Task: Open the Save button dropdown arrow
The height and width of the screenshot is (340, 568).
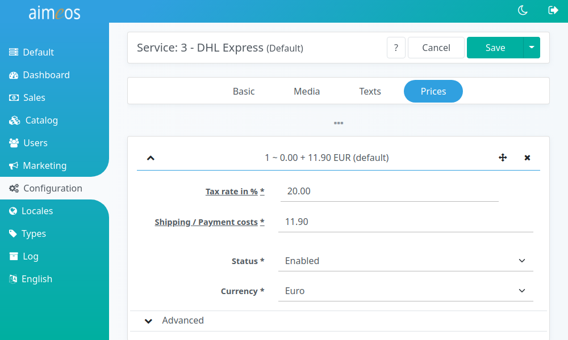Action: click(532, 48)
